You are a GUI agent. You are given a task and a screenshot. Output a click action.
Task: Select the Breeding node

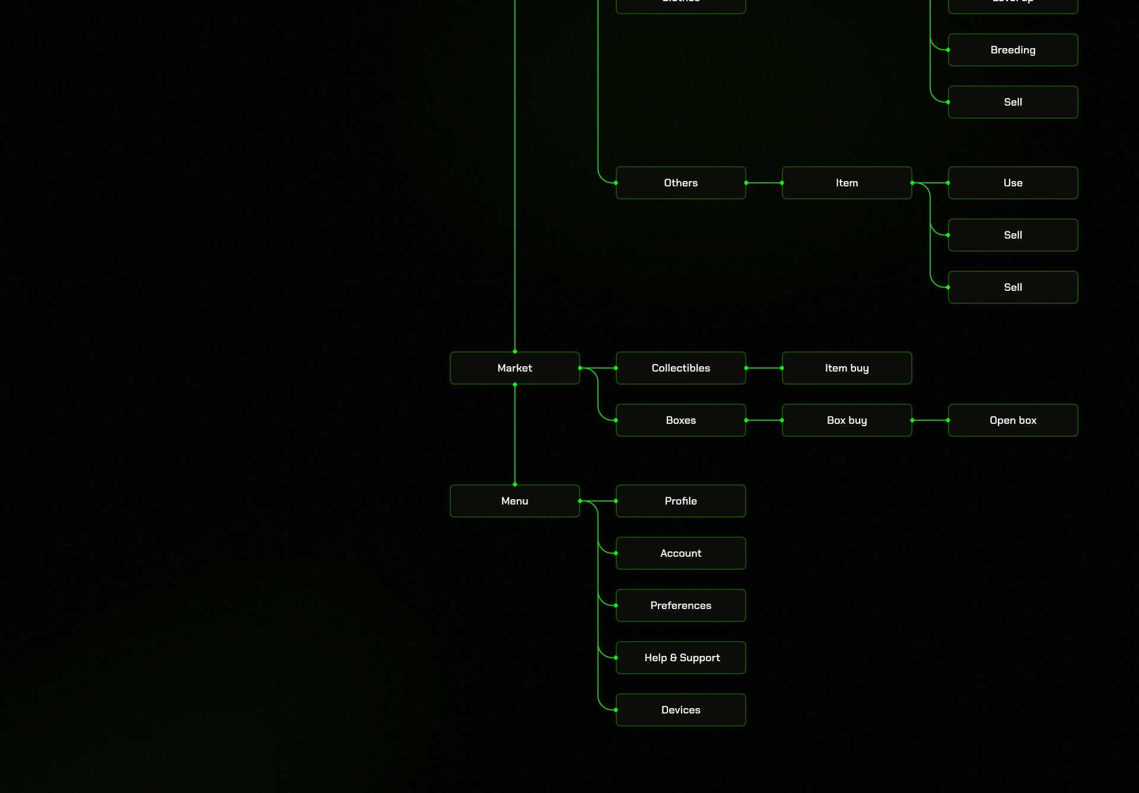[1013, 50]
